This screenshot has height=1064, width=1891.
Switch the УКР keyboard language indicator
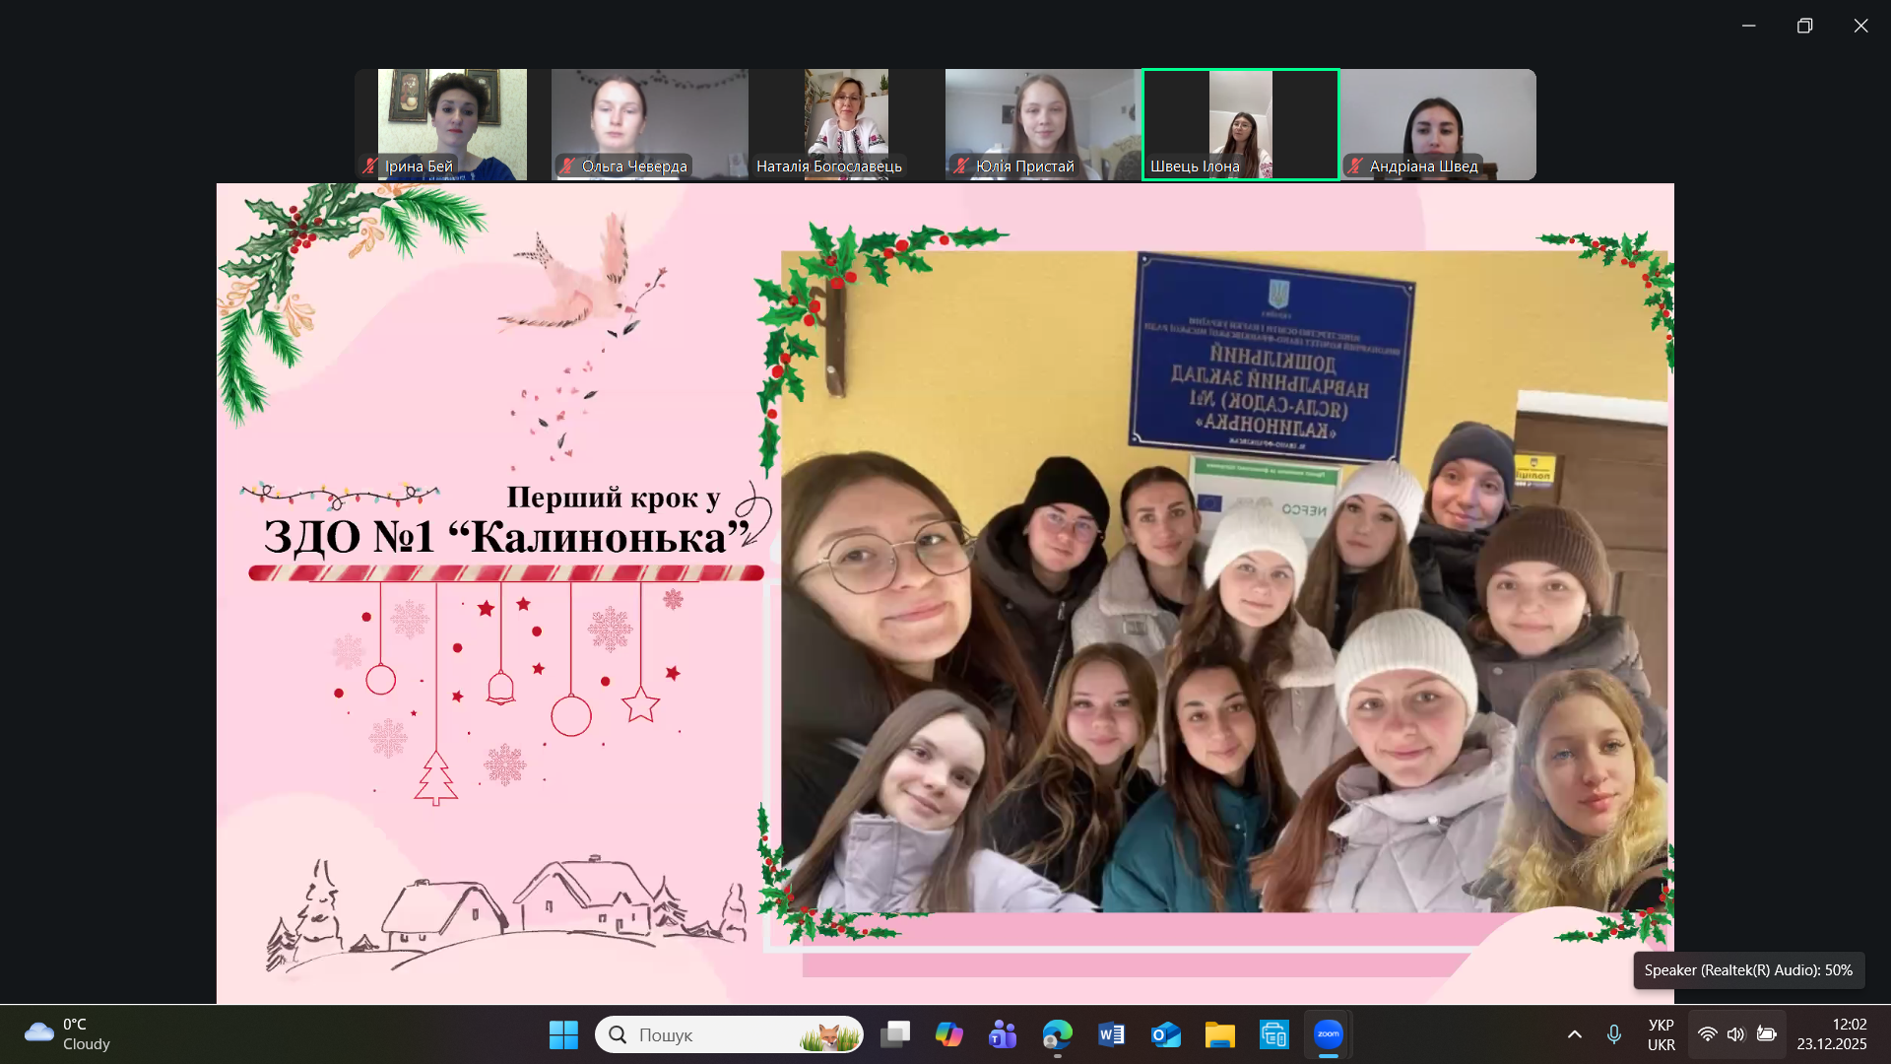pyautogui.click(x=1661, y=1034)
